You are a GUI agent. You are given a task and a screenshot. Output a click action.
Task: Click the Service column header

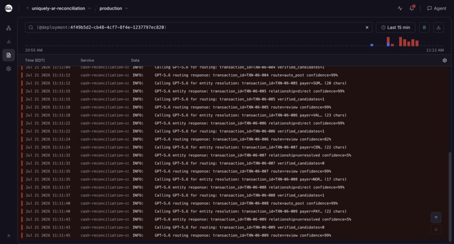[x=87, y=60]
